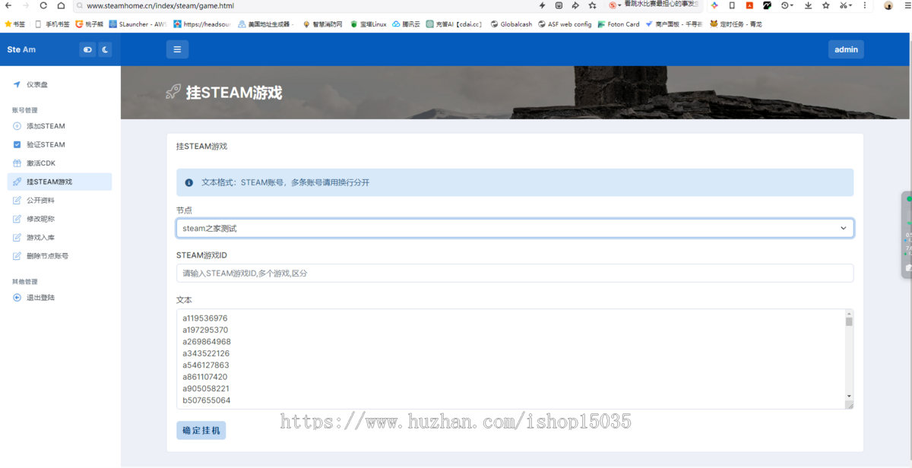Screen dimensions: 912x468
Task: Toggle the sidebar switch icon next to Ste Am
Action: [x=88, y=49]
